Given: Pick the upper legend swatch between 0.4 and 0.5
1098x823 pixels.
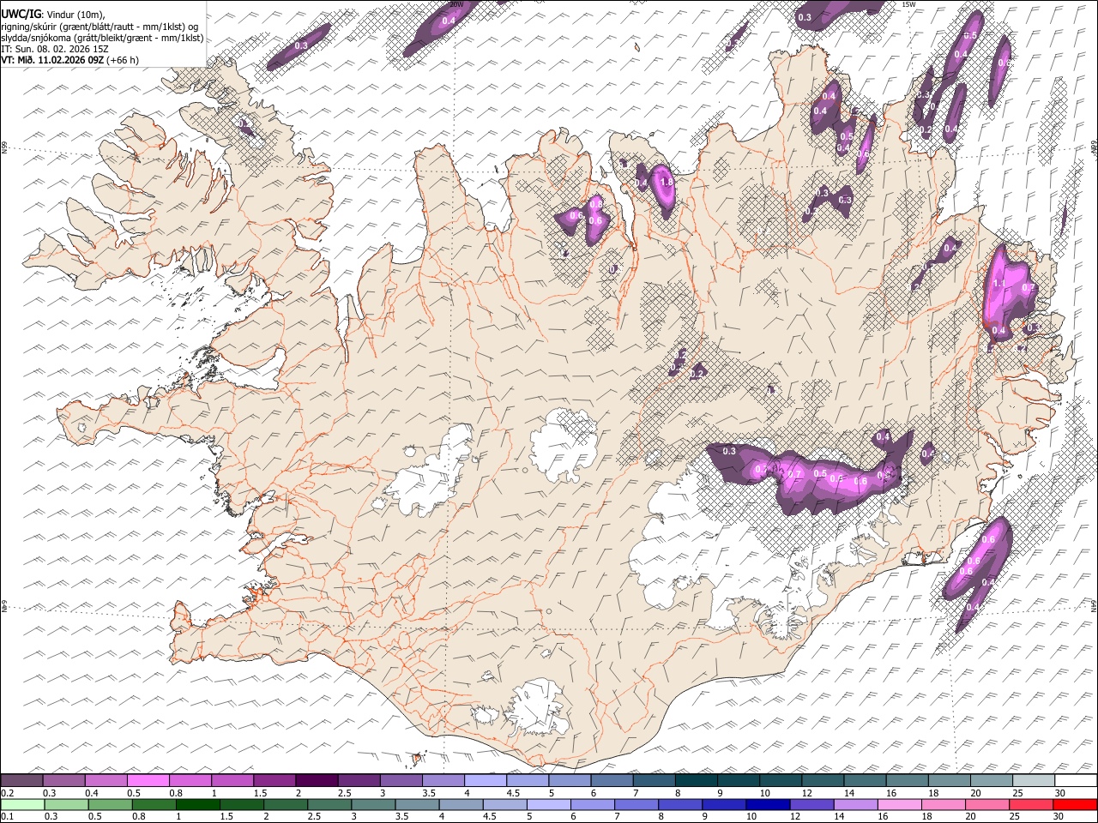Looking at the screenshot, I should click(106, 780).
